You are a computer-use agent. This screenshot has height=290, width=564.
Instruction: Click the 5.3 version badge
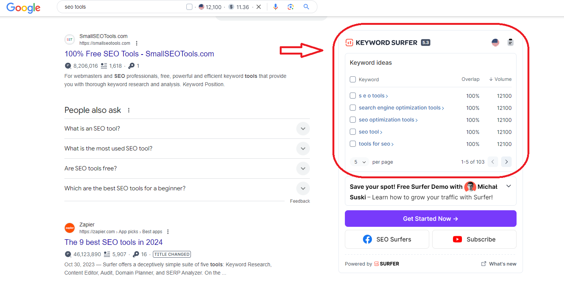[425, 43]
